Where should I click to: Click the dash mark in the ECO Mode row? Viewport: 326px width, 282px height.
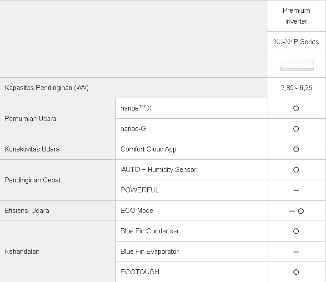[x=292, y=211]
